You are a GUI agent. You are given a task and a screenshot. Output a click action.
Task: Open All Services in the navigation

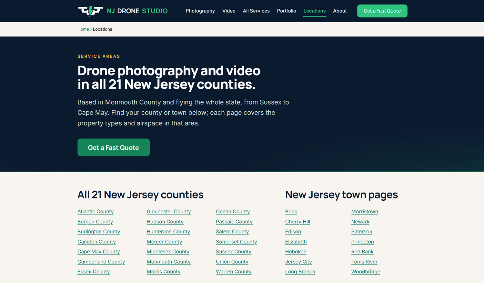tap(256, 11)
